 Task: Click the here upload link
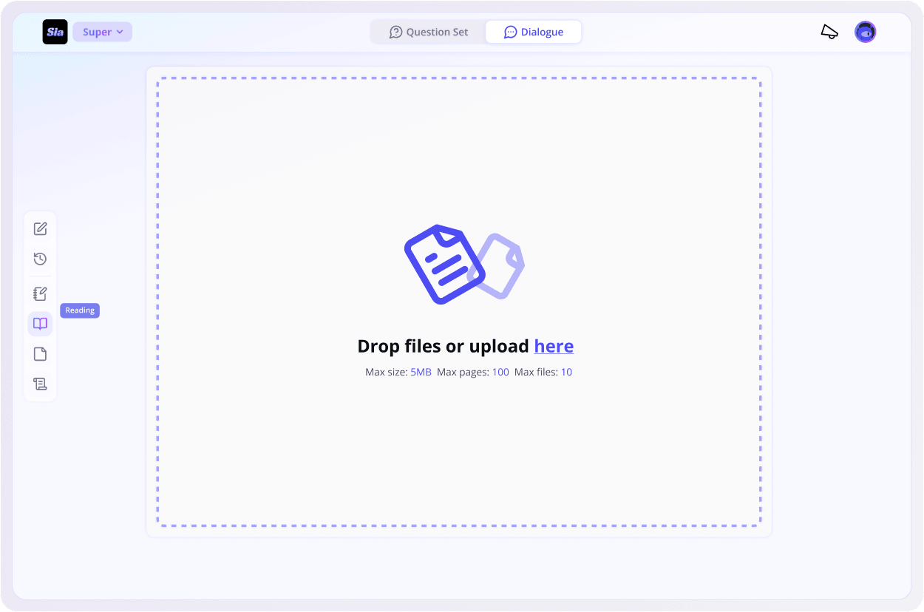554,346
